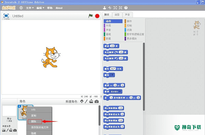
Task: Select the grow sprite tool
Action: (115, 8)
